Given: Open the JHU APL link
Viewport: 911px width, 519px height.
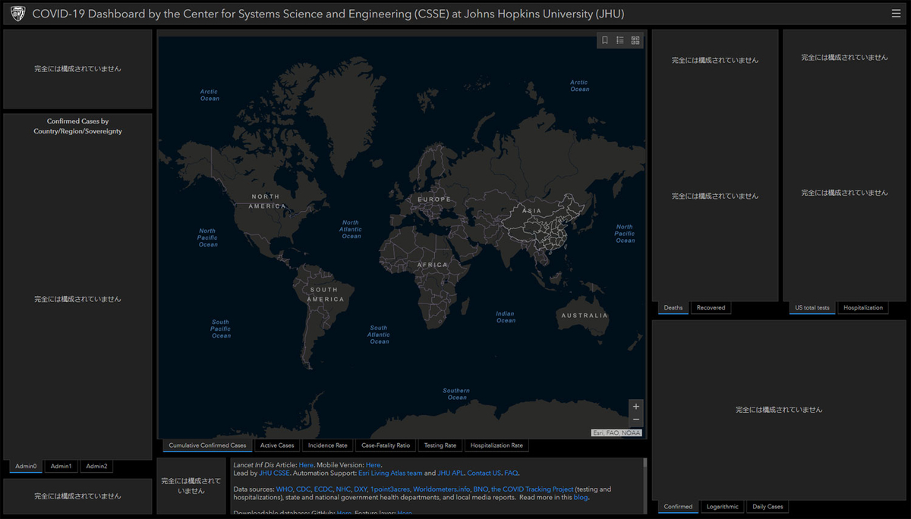Looking at the screenshot, I should pyautogui.click(x=450, y=473).
